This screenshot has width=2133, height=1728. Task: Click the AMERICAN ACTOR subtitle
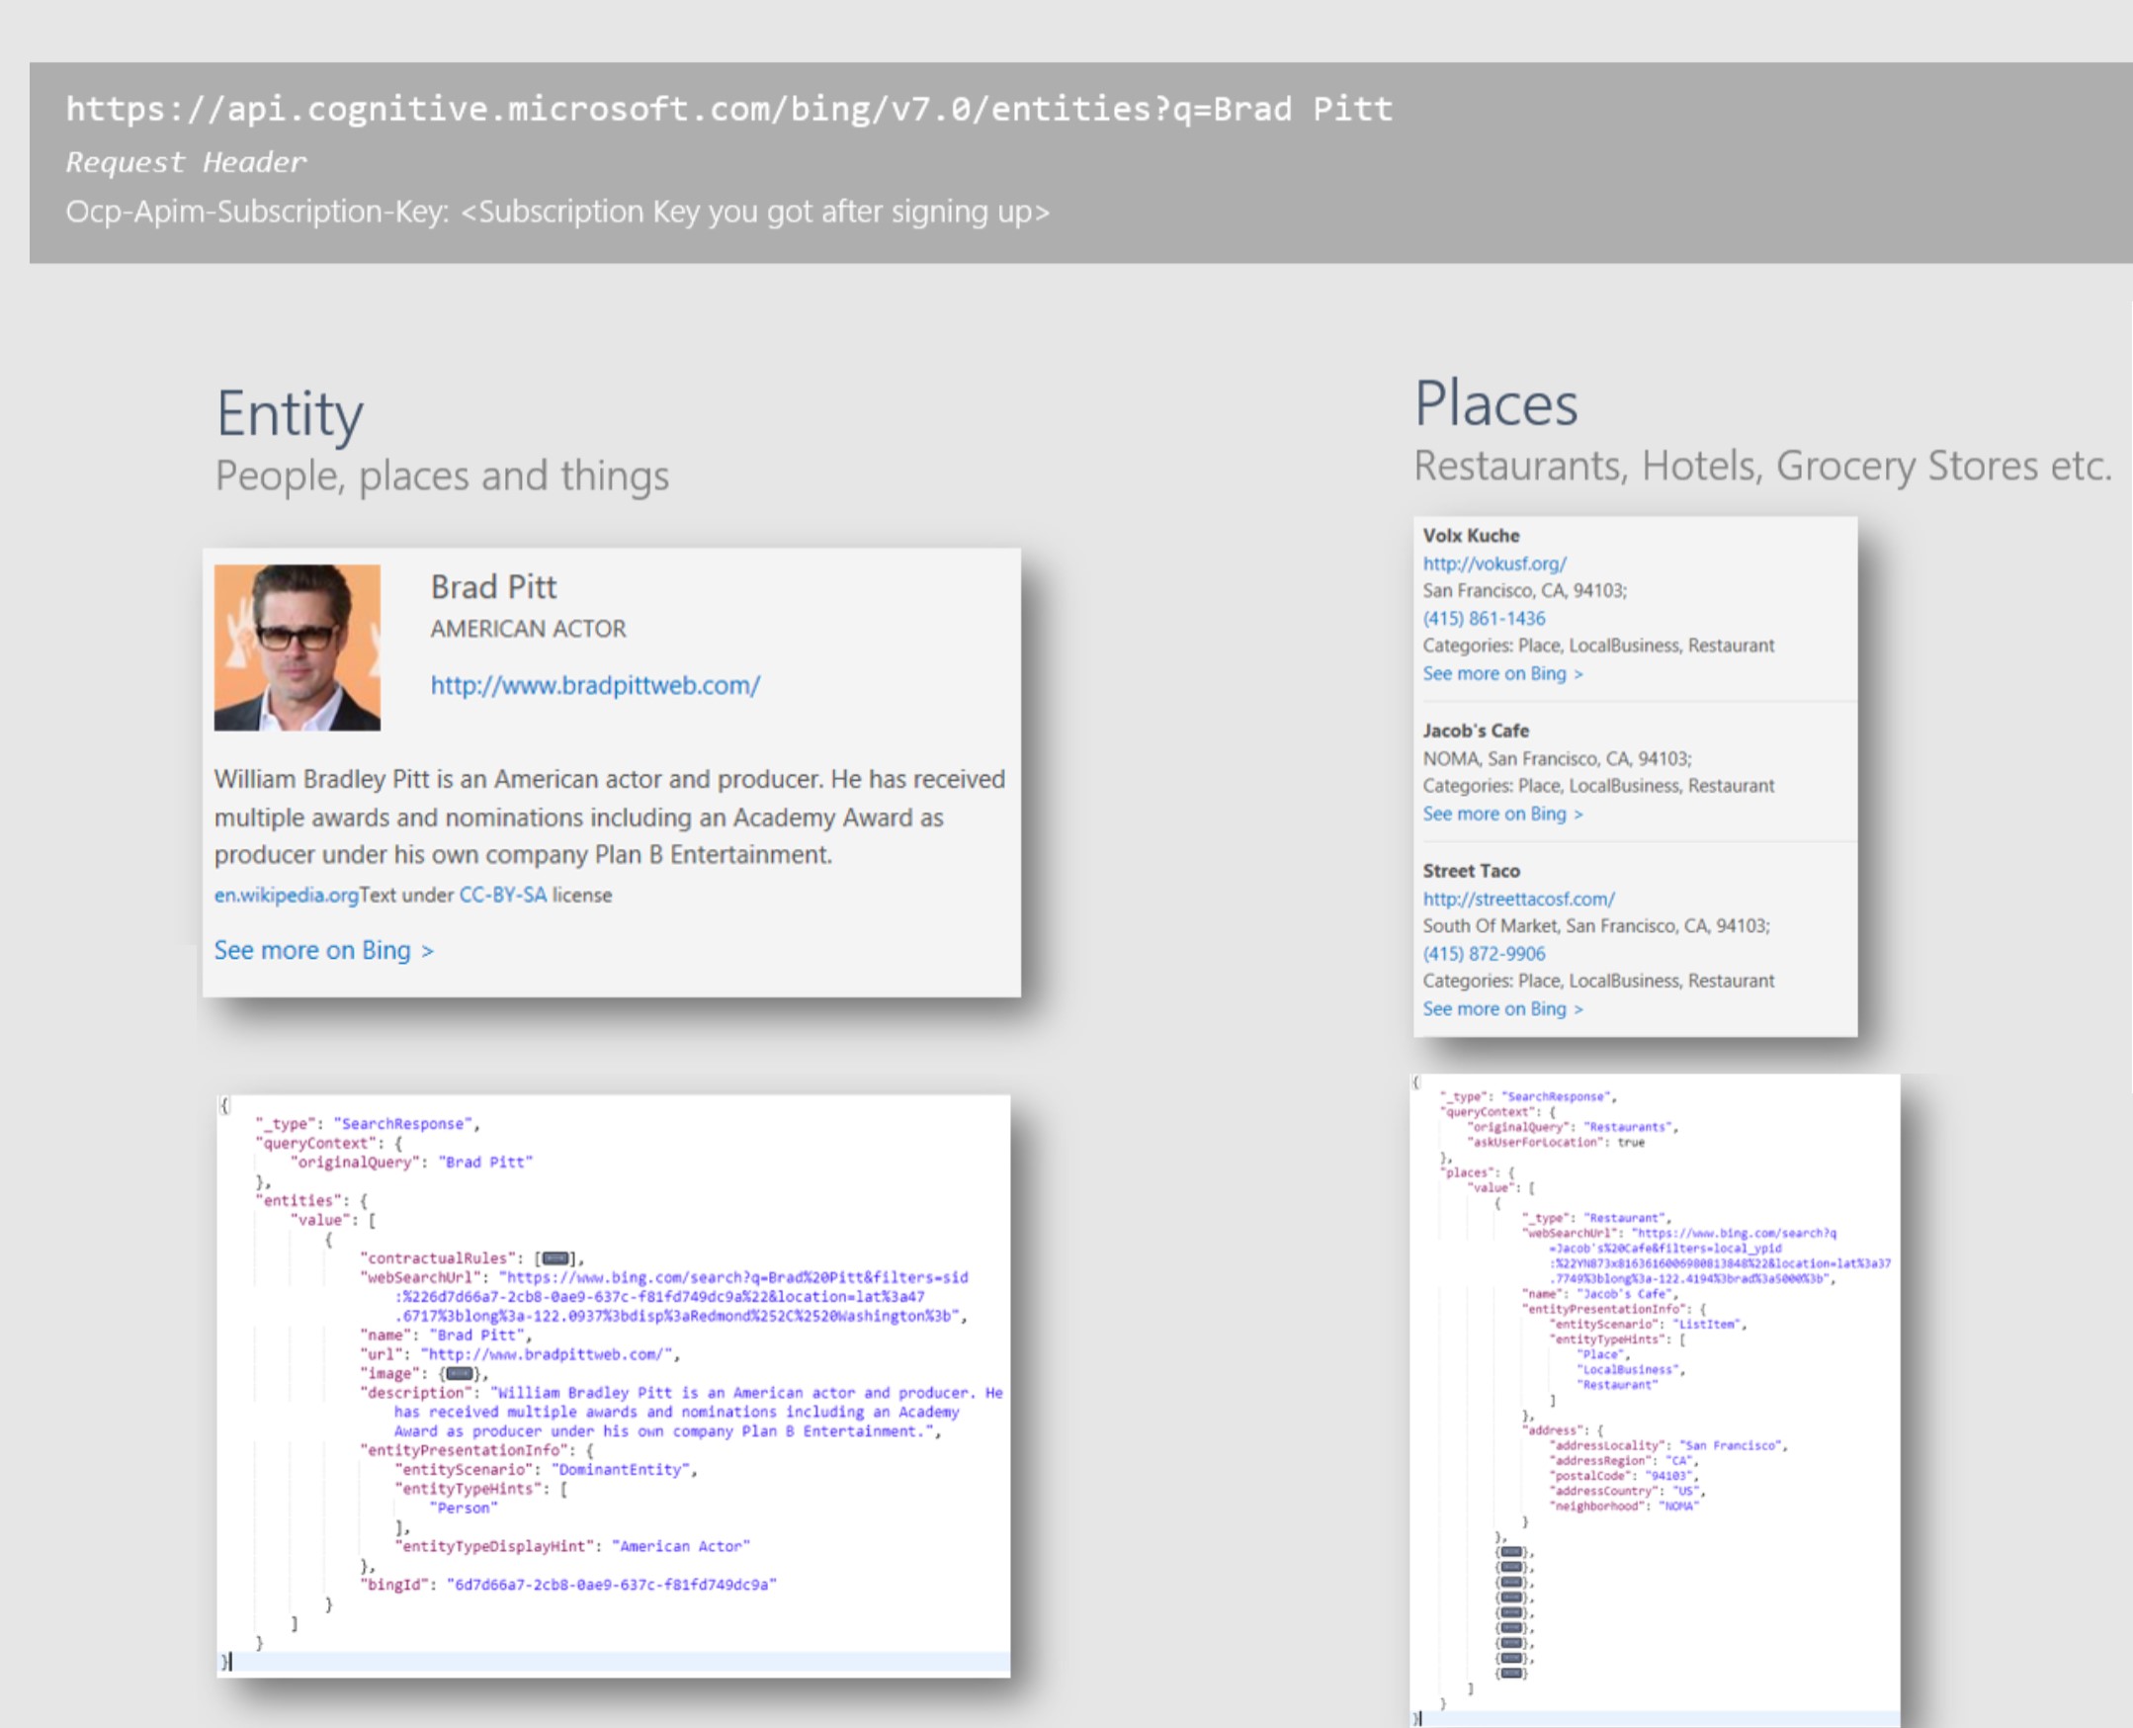point(529,629)
